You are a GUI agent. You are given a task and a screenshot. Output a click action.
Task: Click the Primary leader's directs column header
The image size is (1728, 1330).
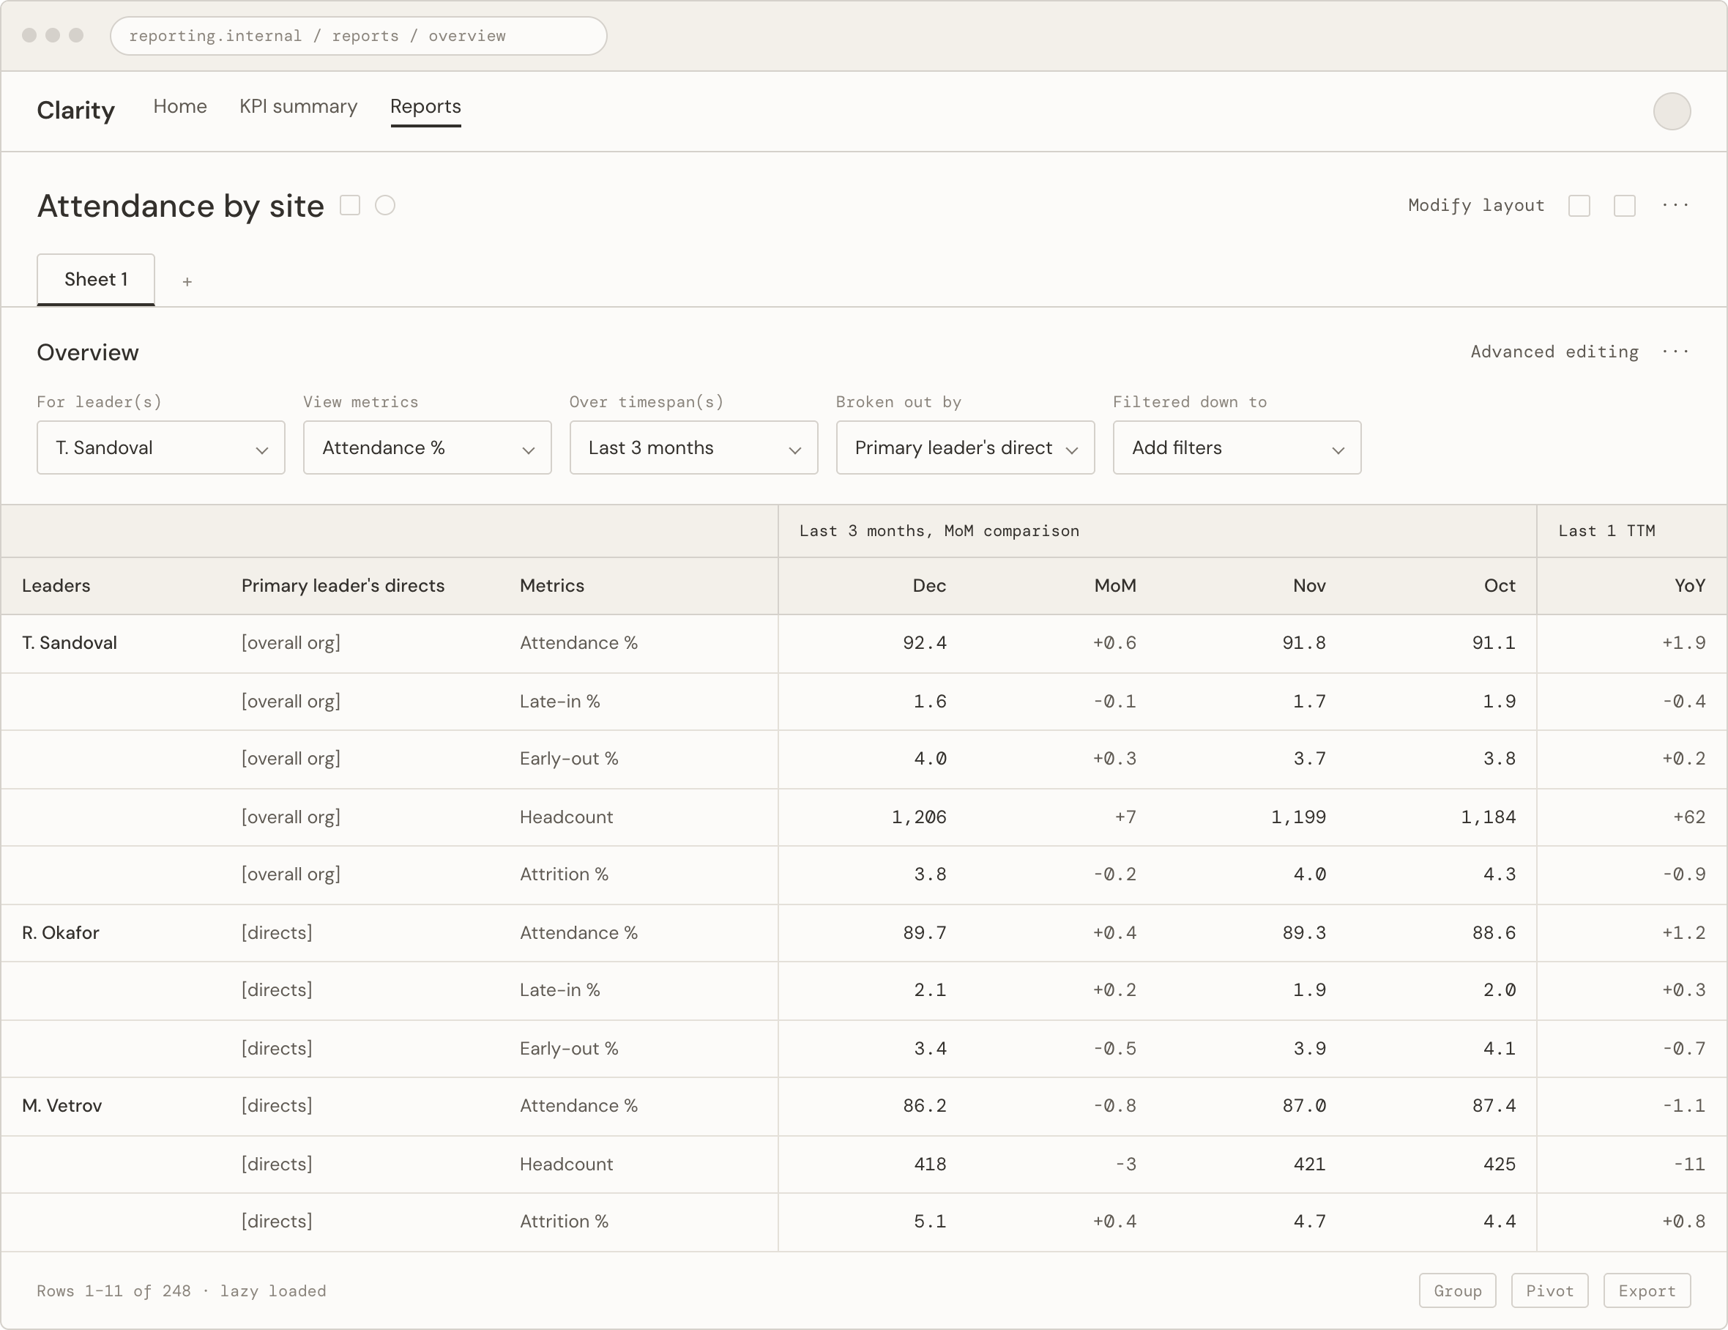343,585
